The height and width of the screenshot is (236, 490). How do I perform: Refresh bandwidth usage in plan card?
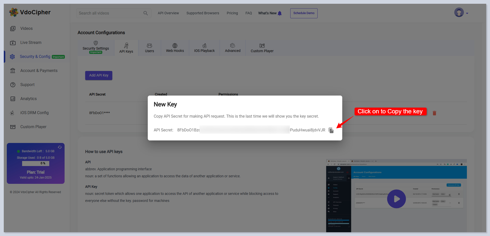[x=60, y=147]
